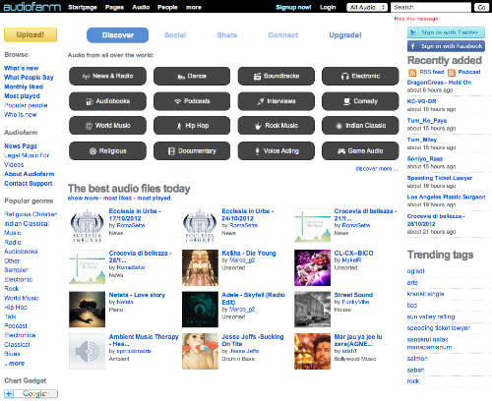Open the World Music category
The image size is (492, 401).
click(x=107, y=126)
